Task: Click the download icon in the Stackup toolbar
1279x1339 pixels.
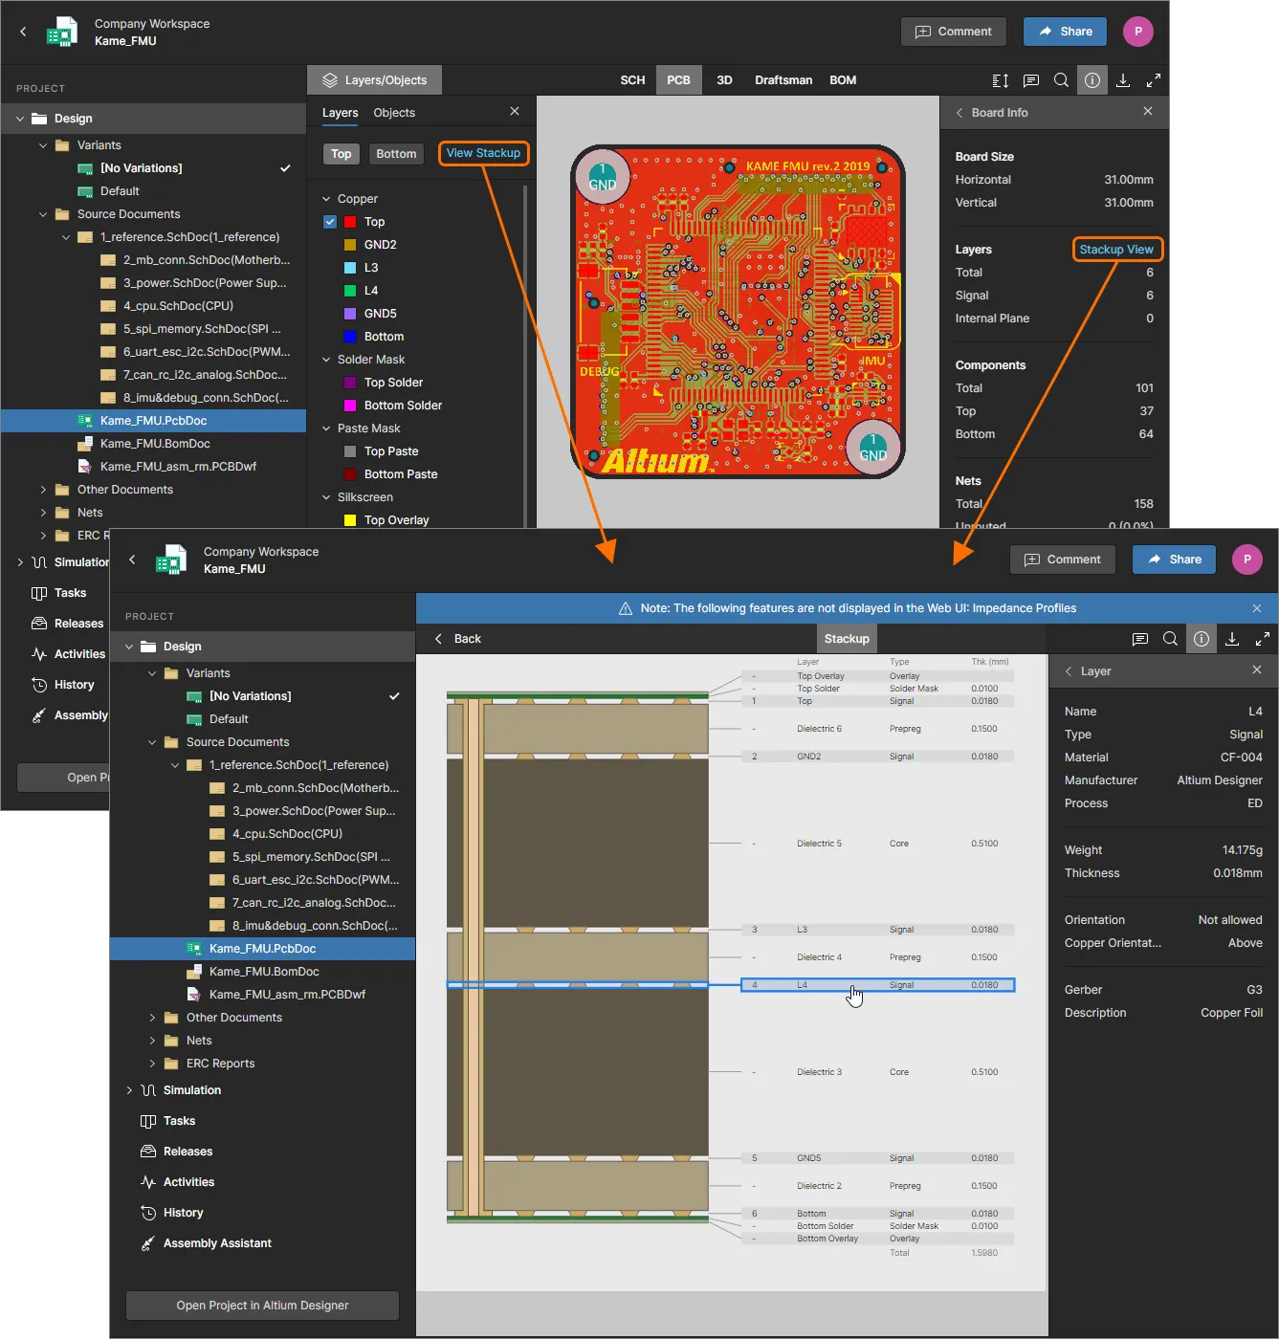Action: point(1232,639)
